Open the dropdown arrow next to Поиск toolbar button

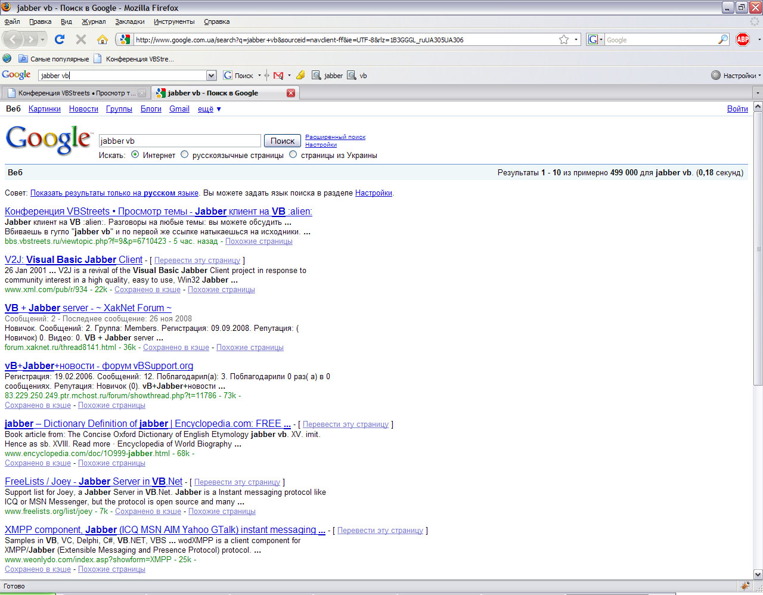tap(259, 76)
